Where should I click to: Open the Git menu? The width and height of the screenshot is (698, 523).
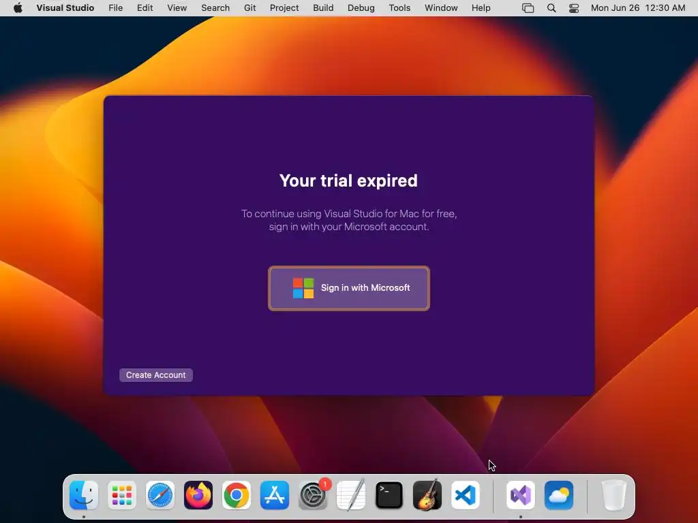coord(249,8)
